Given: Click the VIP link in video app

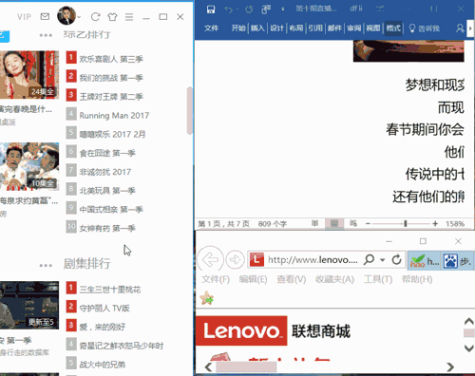Looking at the screenshot, I should pos(24,17).
